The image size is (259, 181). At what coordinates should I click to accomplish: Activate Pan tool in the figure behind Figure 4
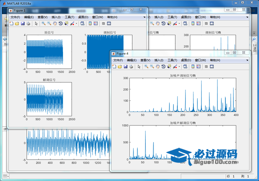pyautogui.click(x=158, y=24)
